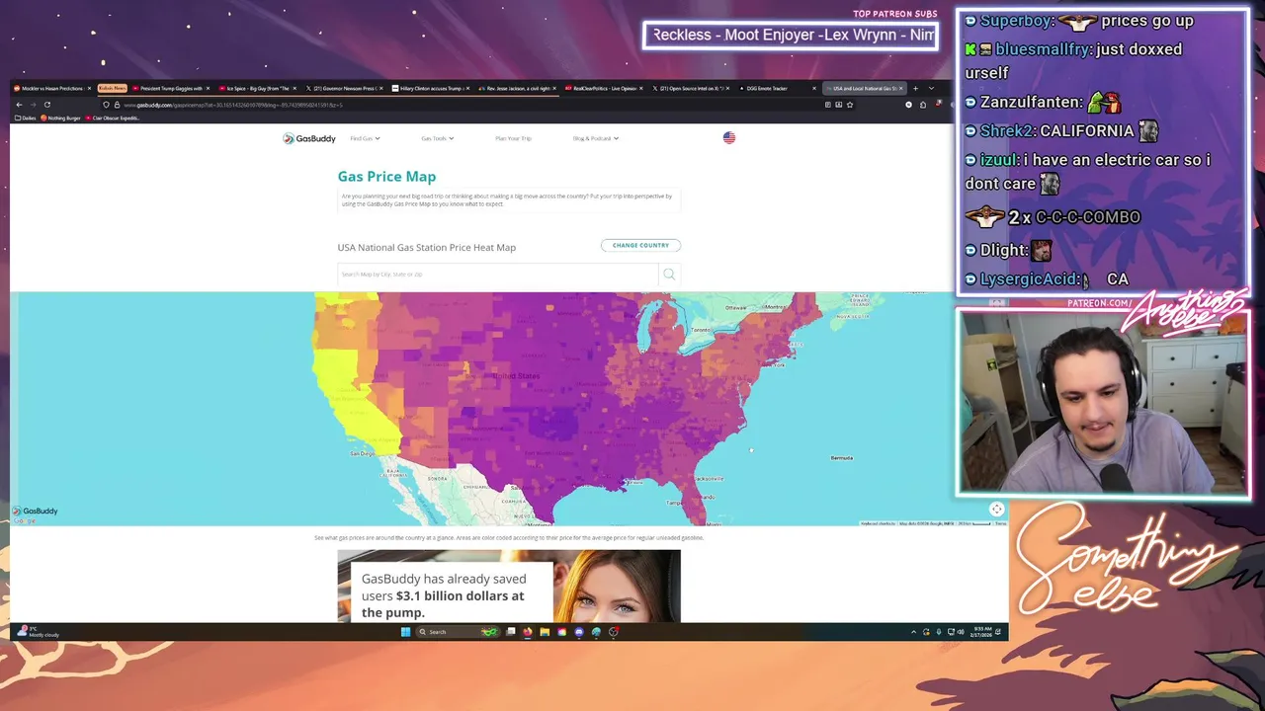Switch to the Hillary Clinton accuses Trump tab

click(x=430, y=88)
